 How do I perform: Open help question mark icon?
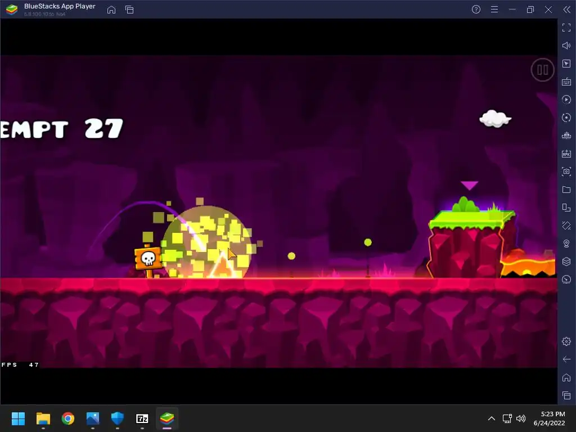point(476,10)
